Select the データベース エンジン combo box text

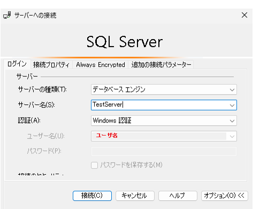pyautogui.click(x=119, y=89)
